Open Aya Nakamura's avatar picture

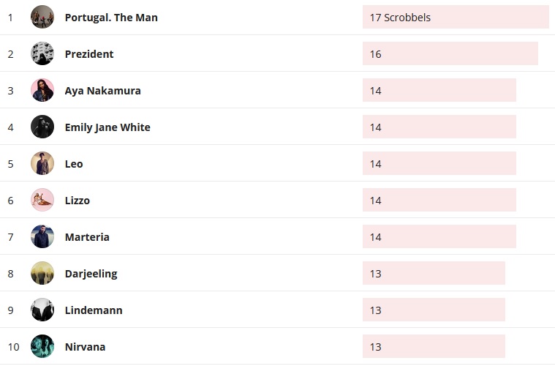42,90
